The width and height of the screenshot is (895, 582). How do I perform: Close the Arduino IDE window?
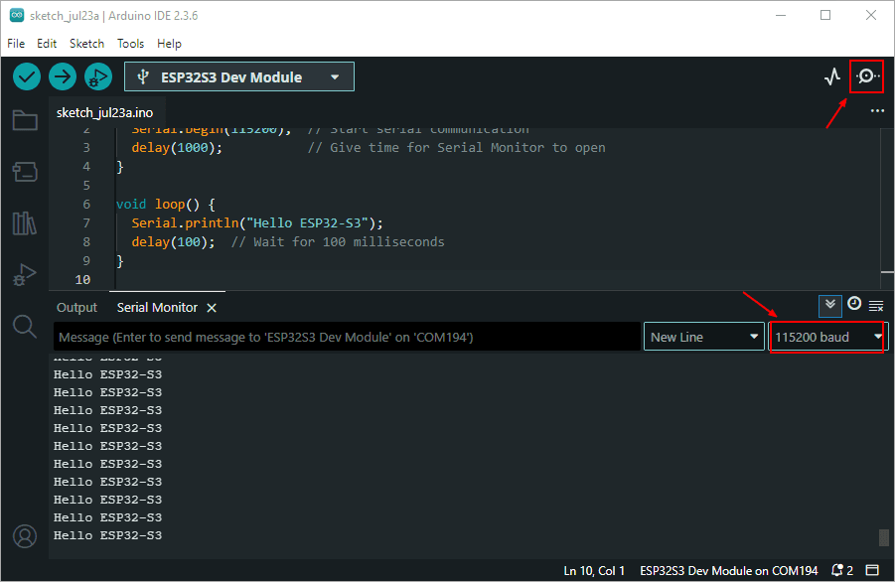pyautogui.click(x=870, y=16)
